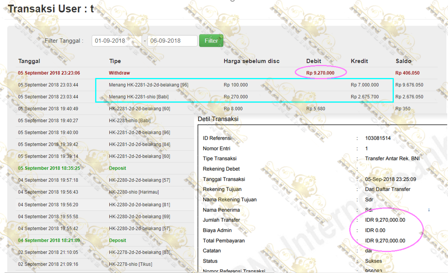Select the Deposit entry from 05 September 18:35:25
Image resolution: width=448 pixels, height=273 pixels.
click(x=118, y=168)
